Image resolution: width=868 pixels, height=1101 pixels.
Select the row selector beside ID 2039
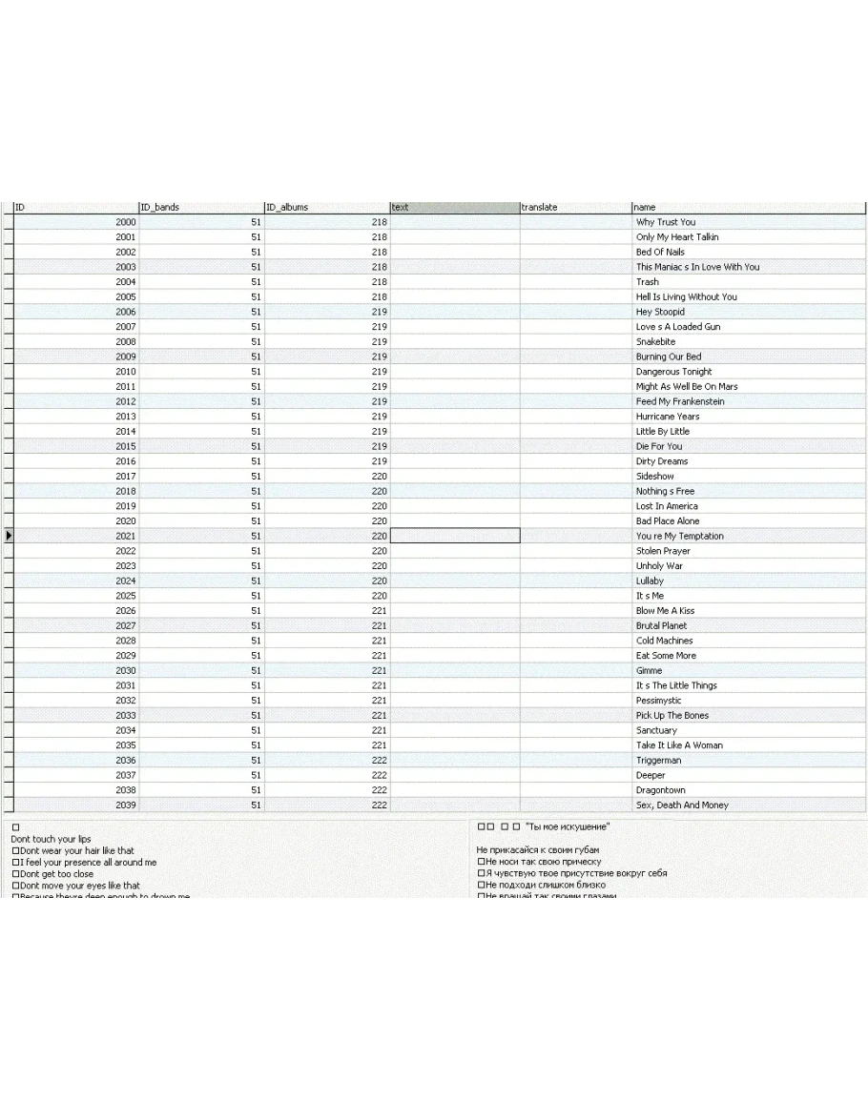point(8,805)
